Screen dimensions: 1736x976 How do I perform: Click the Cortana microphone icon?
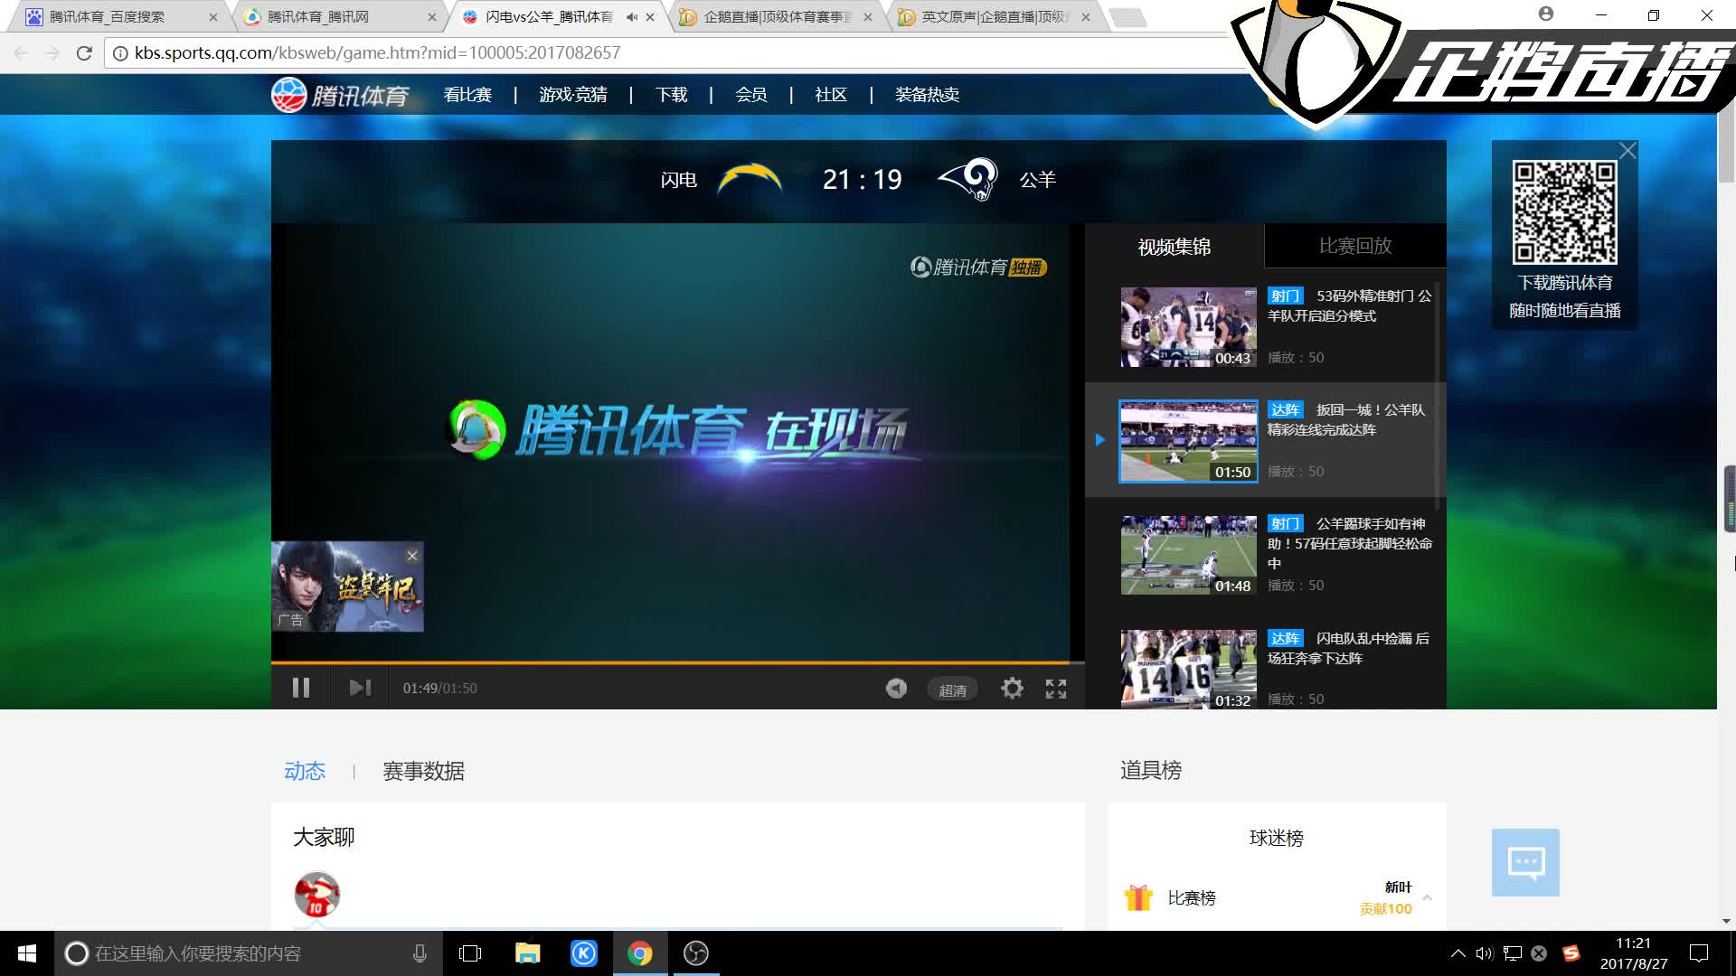[420, 953]
